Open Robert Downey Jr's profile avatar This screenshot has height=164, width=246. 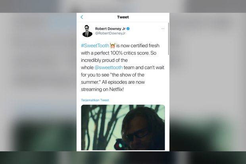(87, 31)
